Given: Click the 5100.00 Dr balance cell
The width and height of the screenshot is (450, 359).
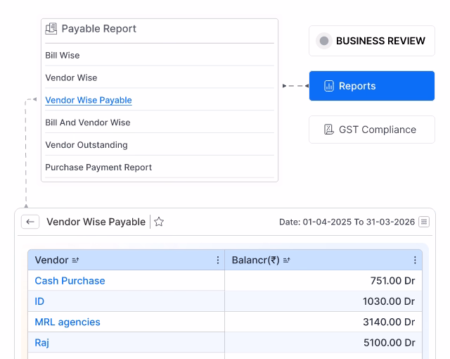Looking at the screenshot, I should pyautogui.click(x=323, y=343).
